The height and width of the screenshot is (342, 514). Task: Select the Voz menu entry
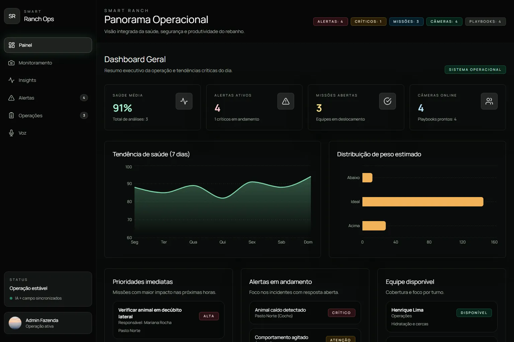48,133
